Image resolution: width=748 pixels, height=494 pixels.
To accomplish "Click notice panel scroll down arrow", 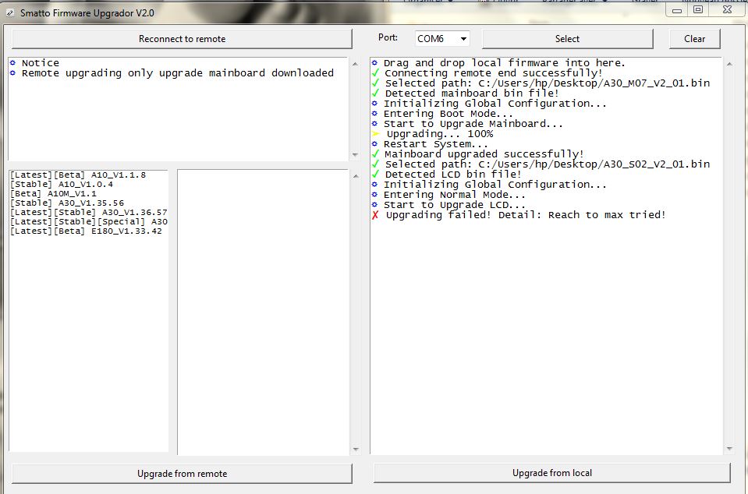I will point(355,155).
